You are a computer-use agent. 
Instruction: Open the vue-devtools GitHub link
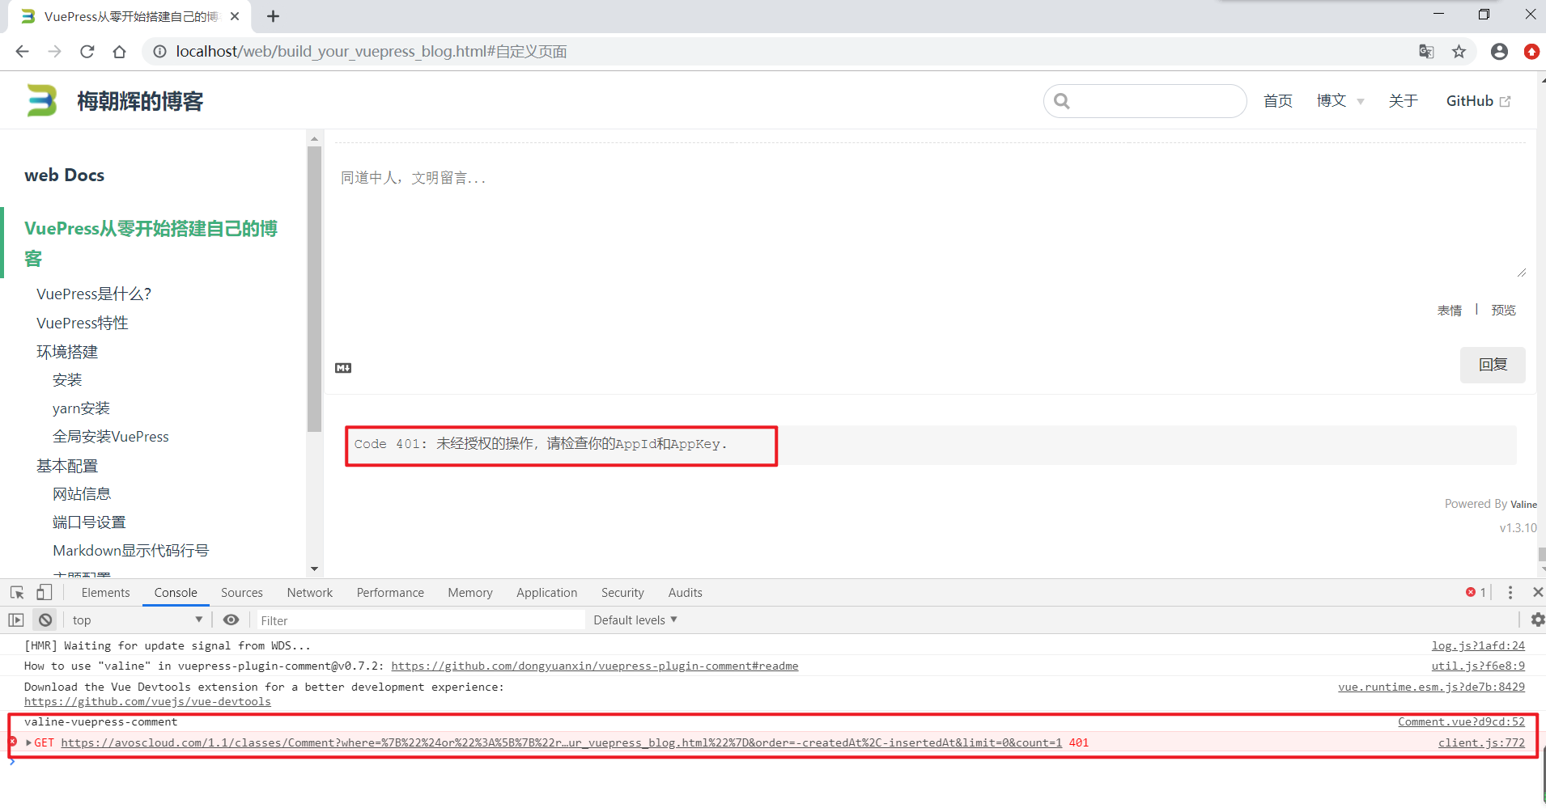pyautogui.click(x=147, y=702)
